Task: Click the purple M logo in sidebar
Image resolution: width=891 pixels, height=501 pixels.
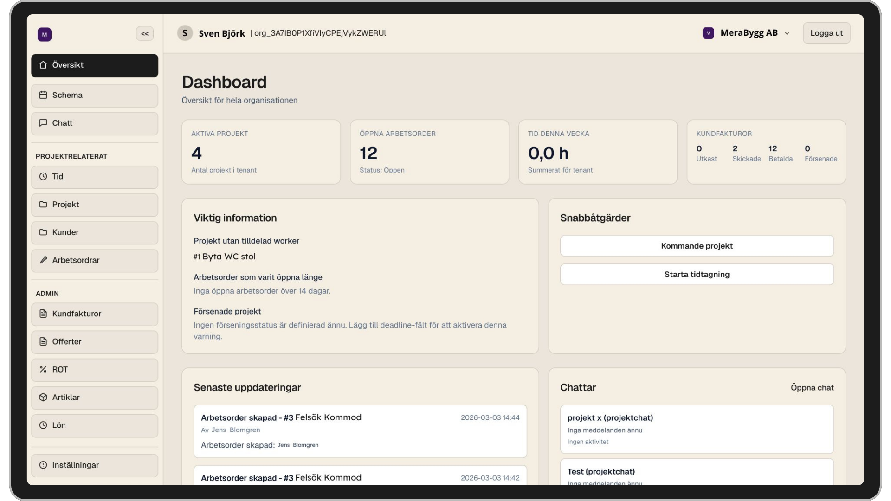Action: coord(45,34)
